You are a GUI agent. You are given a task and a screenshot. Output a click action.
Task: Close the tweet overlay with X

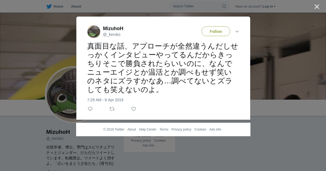pos(317,7)
